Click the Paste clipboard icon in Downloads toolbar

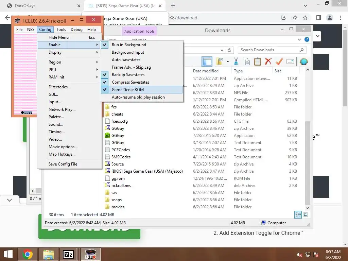pos(258,62)
